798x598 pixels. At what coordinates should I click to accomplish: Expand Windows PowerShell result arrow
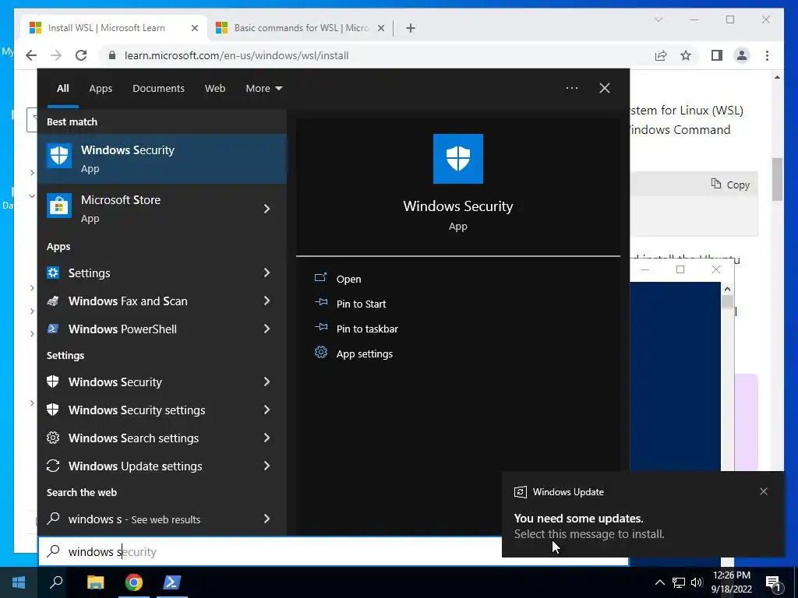pyautogui.click(x=267, y=329)
